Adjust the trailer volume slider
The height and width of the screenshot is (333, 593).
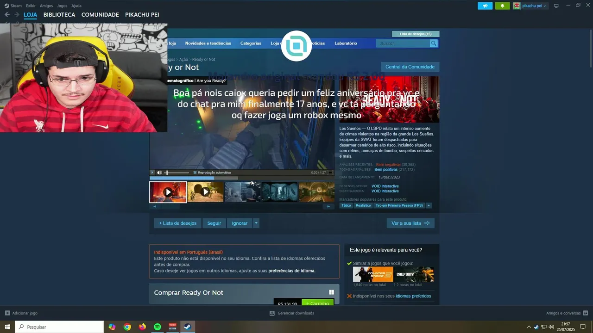coord(178,173)
